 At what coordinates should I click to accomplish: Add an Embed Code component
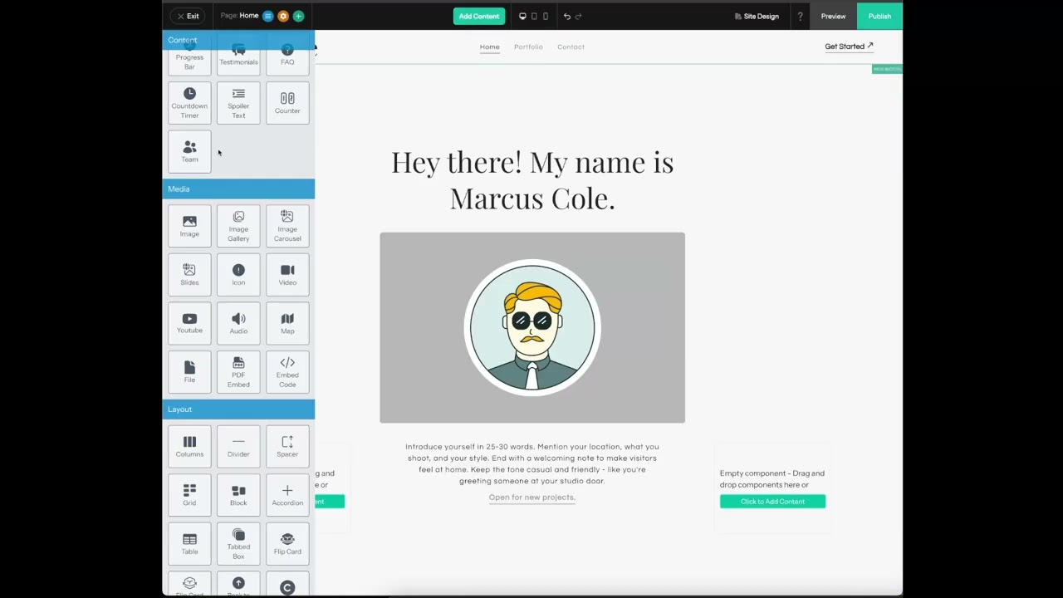point(287,372)
